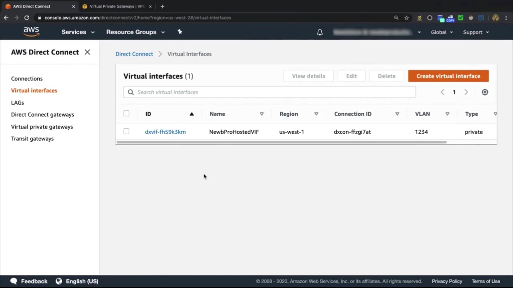Tick the select-all checkbox in table header

pos(126,114)
